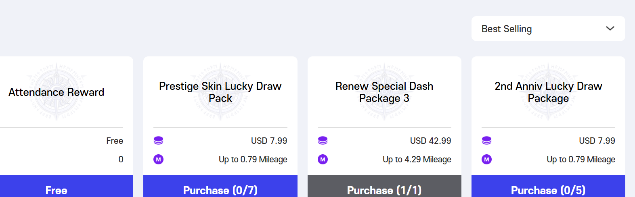Click the Mileage icon on Renew Special Dash Package
635x197 pixels.
[x=323, y=160]
